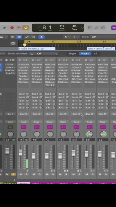Start playback with the Play button
Viewport: 116px width, 207px height.
pyautogui.click(x=5, y=28)
